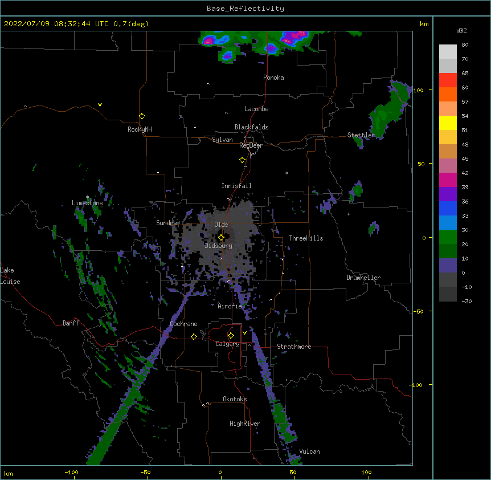
Task: Click the Okotoks label
Action: pyautogui.click(x=235, y=399)
